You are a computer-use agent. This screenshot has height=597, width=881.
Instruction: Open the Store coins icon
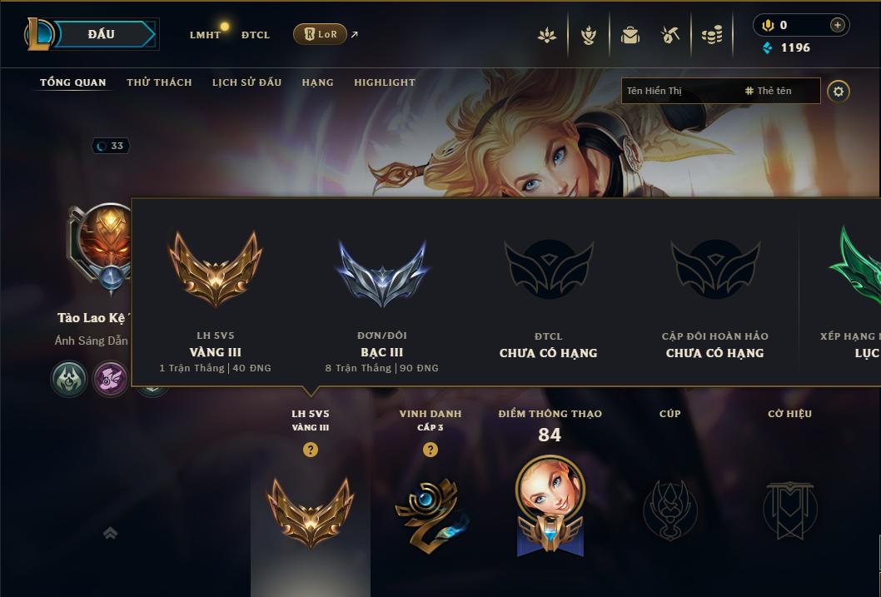pos(712,35)
